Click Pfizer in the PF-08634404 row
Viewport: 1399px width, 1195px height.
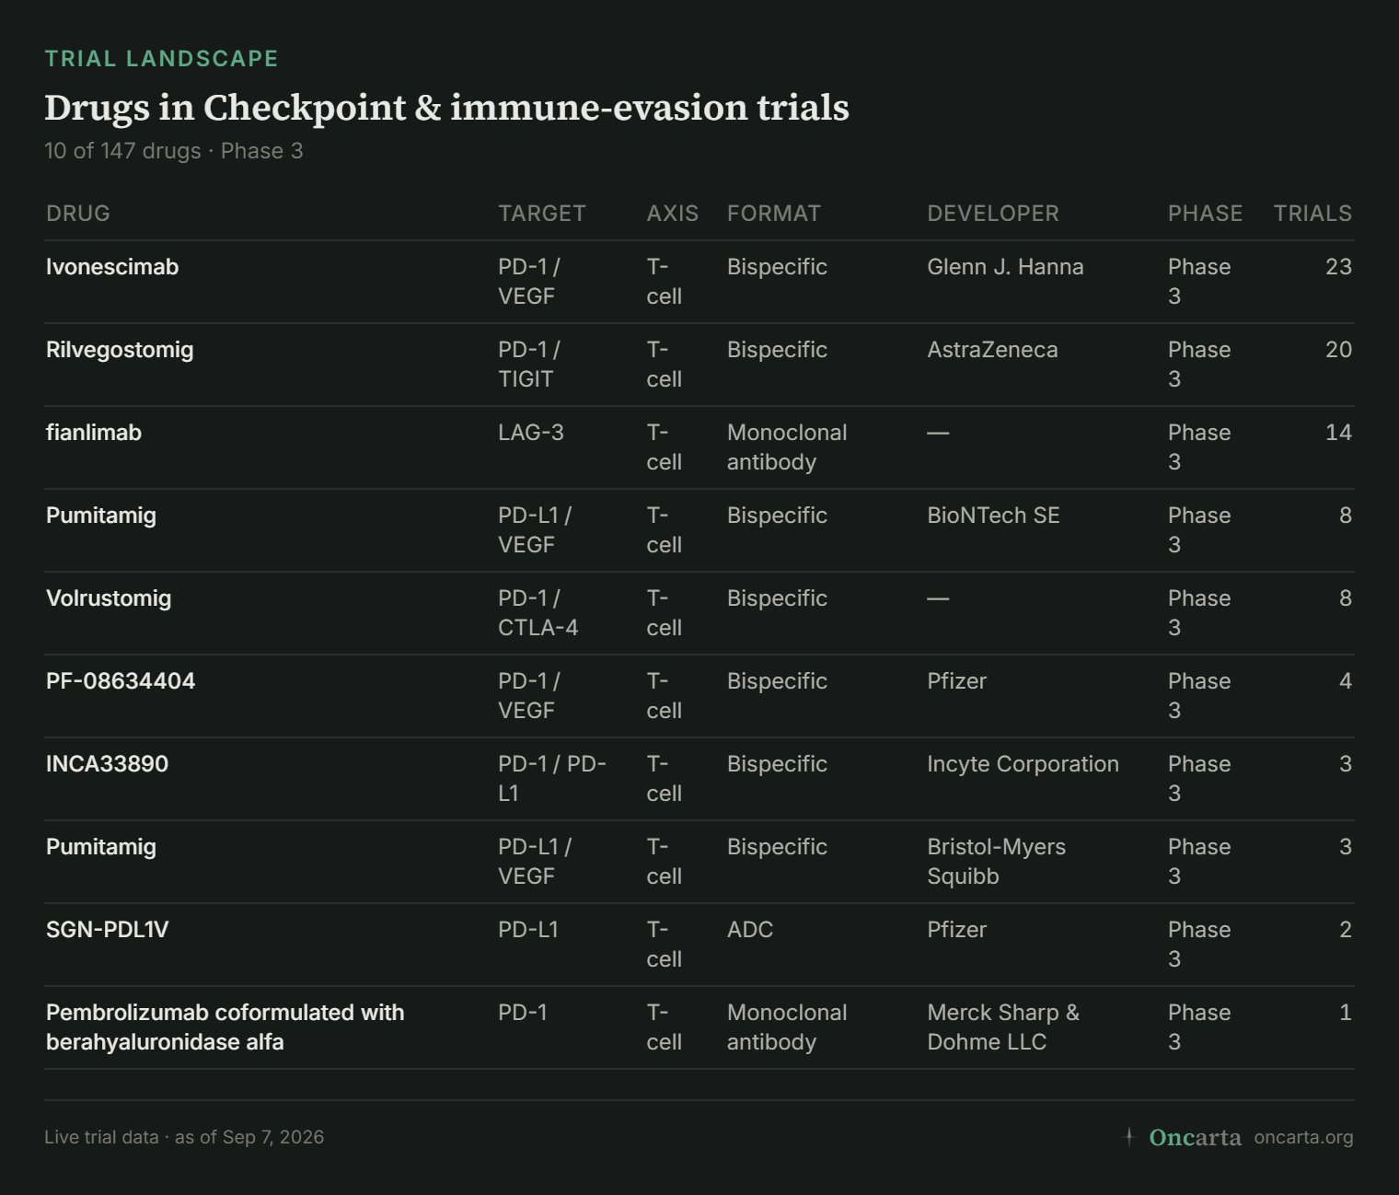click(x=956, y=681)
